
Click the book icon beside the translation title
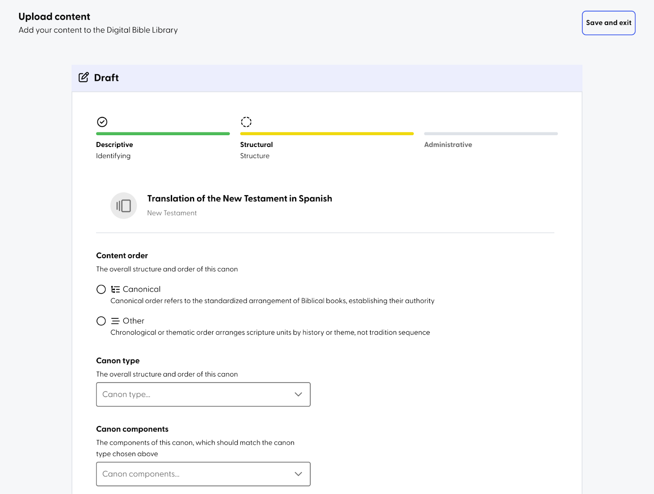tap(123, 206)
